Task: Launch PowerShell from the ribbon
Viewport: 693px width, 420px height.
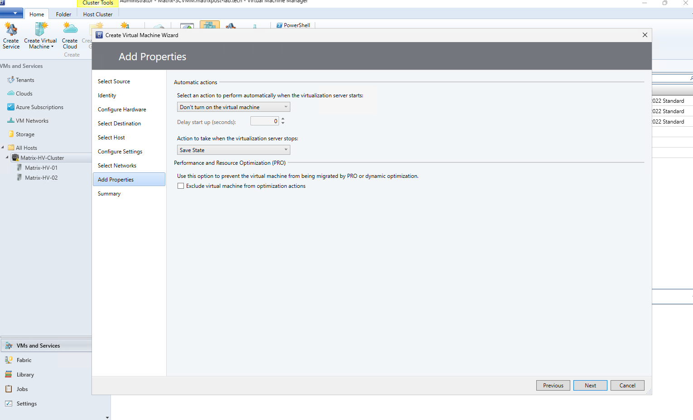Action: [x=293, y=25]
